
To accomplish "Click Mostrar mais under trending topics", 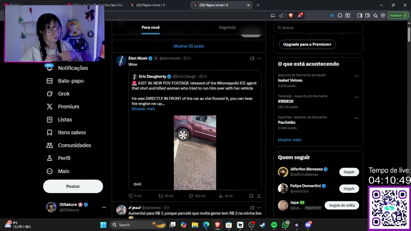I will 289,140.
